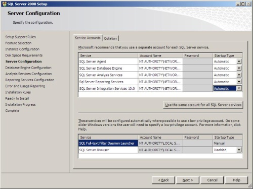The image size is (253, 189).
Task: Click the Cancel button
Action: point(212,180)
